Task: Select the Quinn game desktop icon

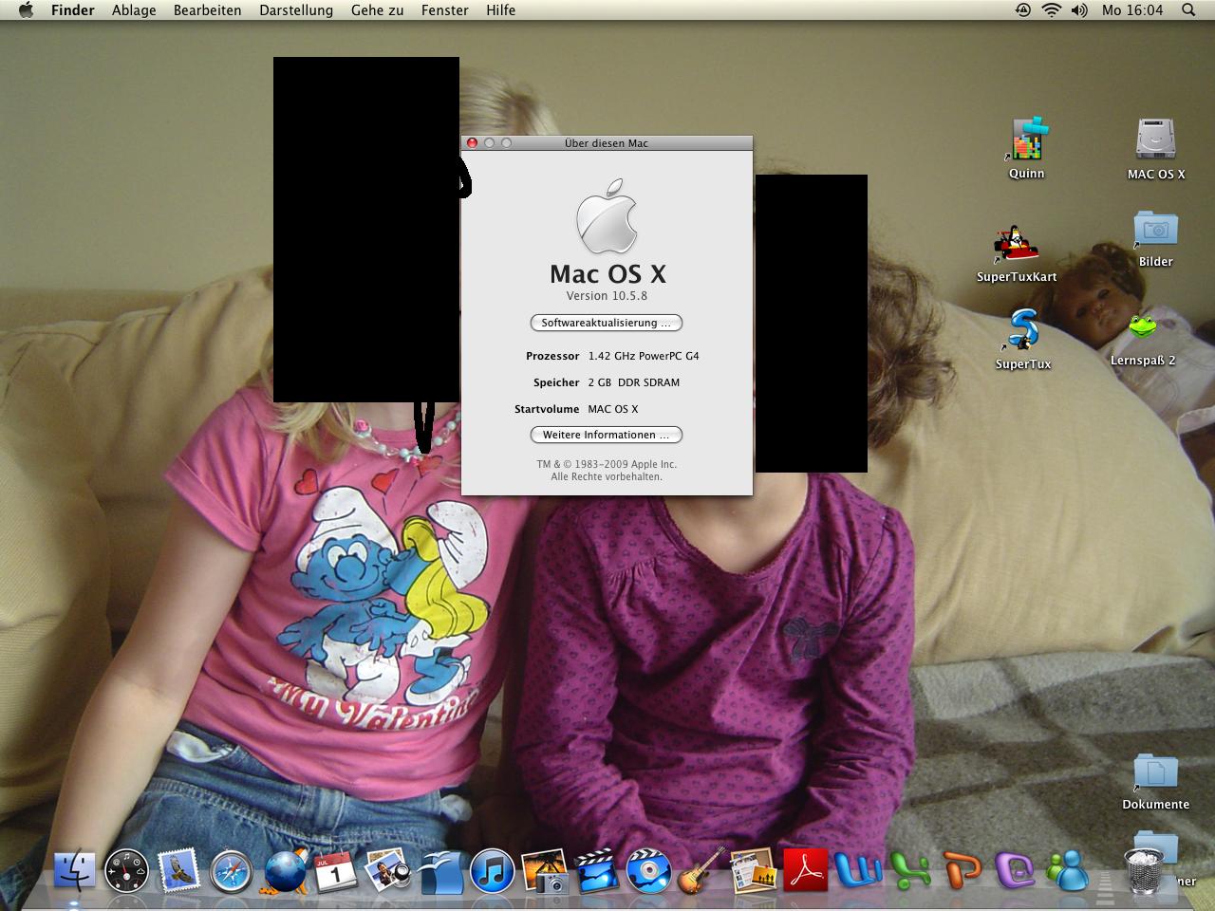Action: (1026, 140)
